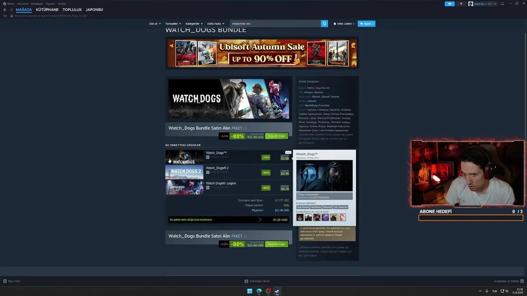
Task: Click into the Mağazada ara search field
Action: (x=275, y=23)
